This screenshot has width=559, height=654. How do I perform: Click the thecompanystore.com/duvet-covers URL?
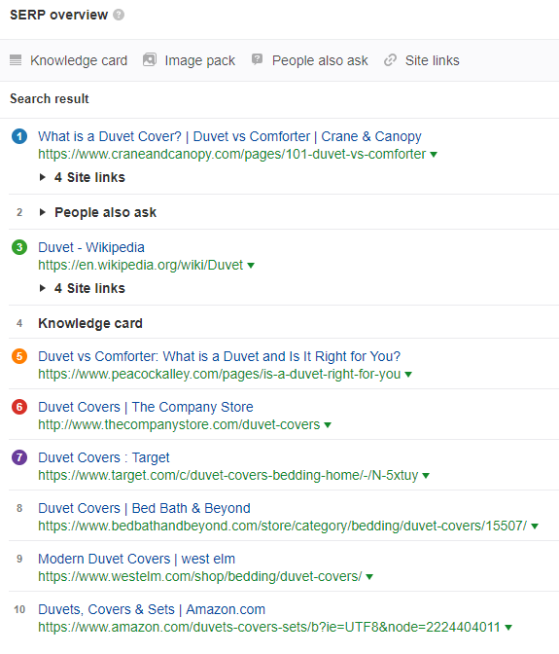tap(179, 424)
